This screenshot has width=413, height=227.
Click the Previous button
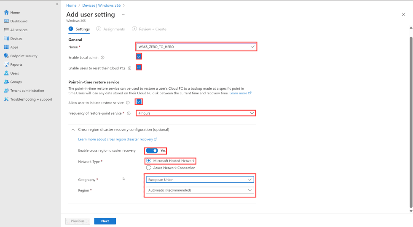(78, 221)
